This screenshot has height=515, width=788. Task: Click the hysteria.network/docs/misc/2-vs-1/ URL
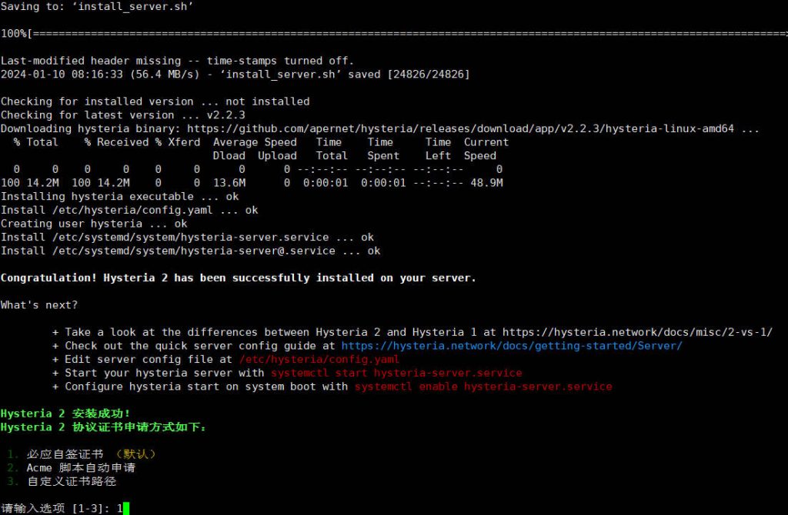click(637, 332)
